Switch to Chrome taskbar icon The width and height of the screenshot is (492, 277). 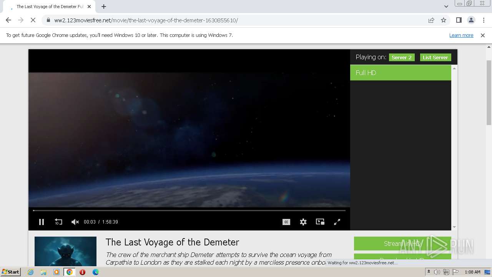click(x=70, y=272)
